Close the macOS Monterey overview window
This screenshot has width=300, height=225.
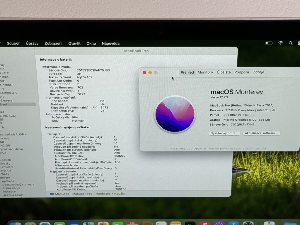144,73
